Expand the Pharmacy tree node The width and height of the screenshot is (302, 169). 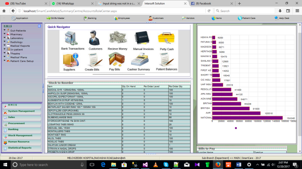[x=5, y=34]
